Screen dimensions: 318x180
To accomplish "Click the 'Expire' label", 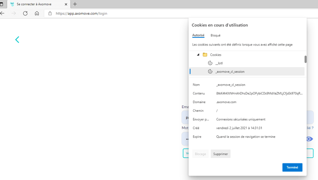I will point(197,137).
